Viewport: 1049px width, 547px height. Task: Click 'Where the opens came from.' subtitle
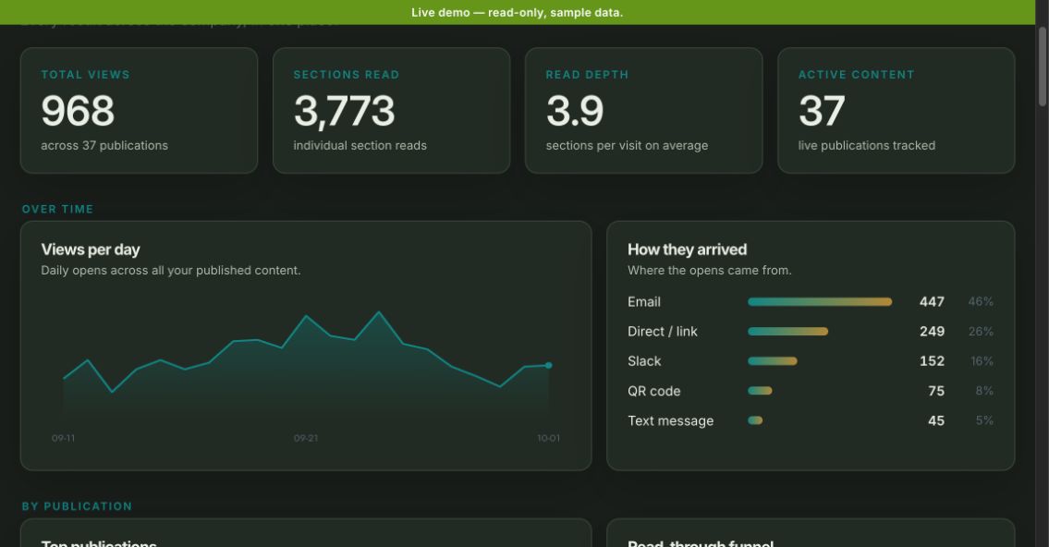pos(709,270)
